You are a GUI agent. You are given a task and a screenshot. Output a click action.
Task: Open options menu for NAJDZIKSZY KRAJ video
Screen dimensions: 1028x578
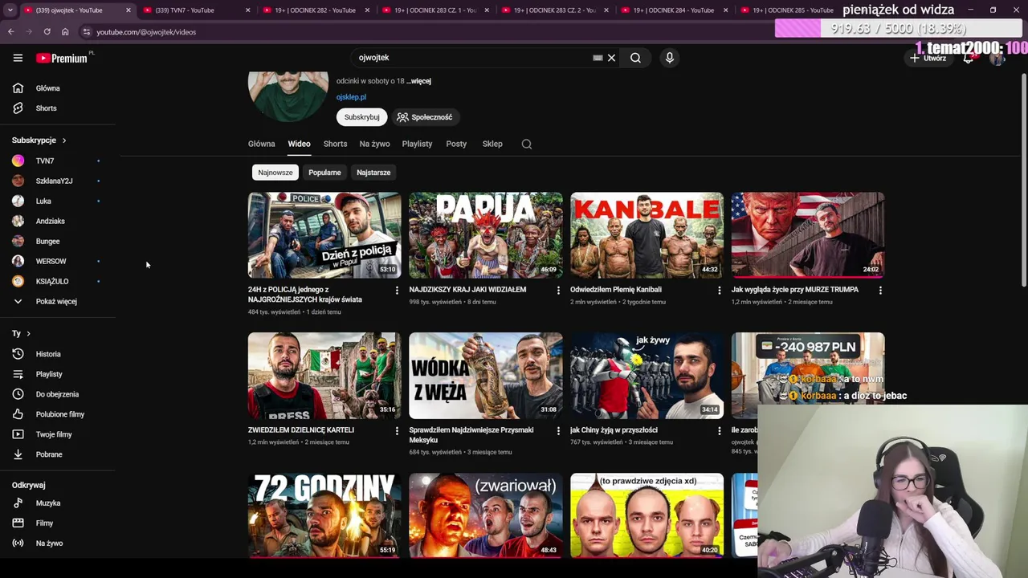558,291
